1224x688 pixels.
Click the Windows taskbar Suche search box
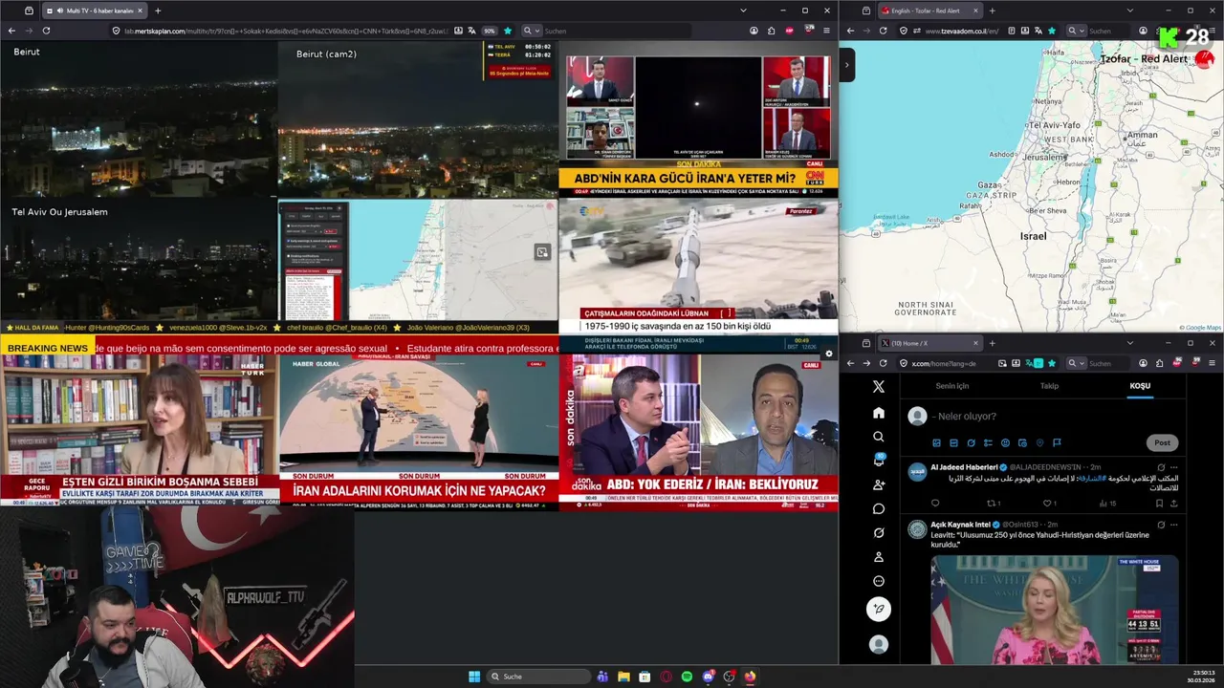click(538, 677)
